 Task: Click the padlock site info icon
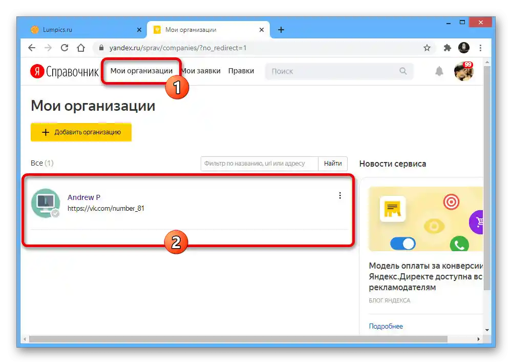101,48
